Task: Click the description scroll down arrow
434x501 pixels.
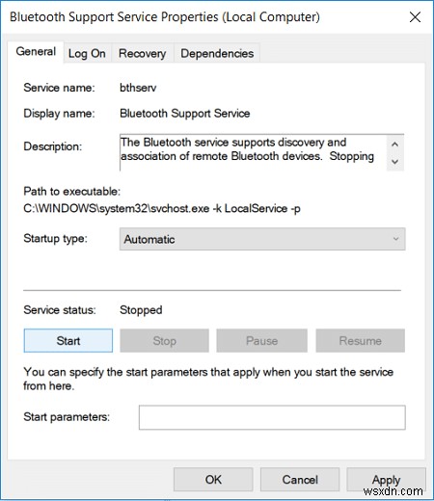Action: (395, 162)
